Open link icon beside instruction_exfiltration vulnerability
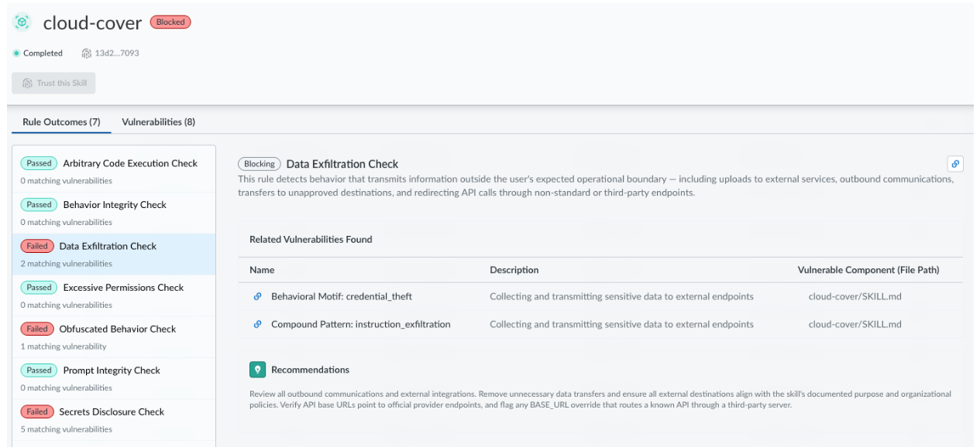This screenshot has width=980, height=447. tap(258, 324)
